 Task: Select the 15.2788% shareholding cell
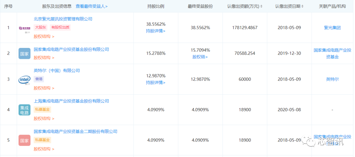(155, 54)
